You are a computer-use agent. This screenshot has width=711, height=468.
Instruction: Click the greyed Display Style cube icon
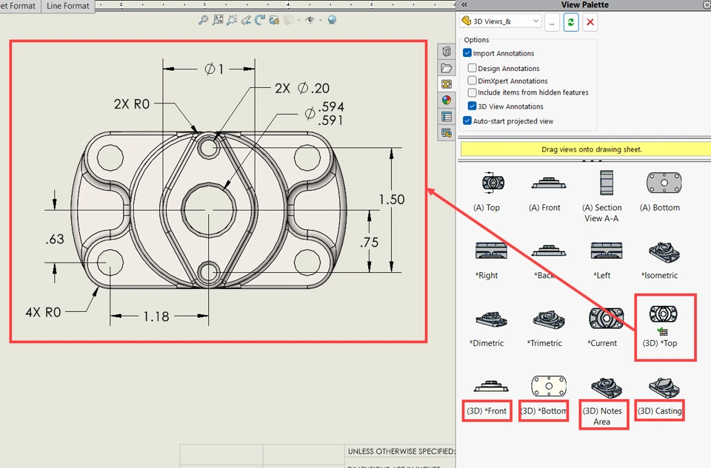288,20
